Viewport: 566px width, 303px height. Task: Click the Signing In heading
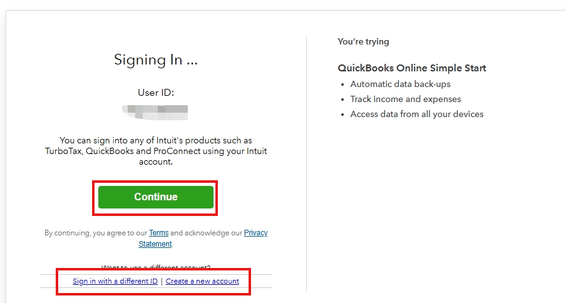[x=156, y=60]
